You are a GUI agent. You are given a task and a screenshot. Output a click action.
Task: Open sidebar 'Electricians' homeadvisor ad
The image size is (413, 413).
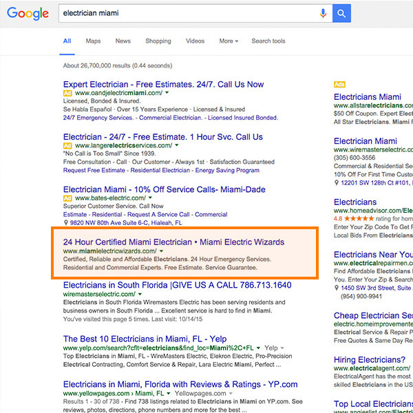click(355, 202)
